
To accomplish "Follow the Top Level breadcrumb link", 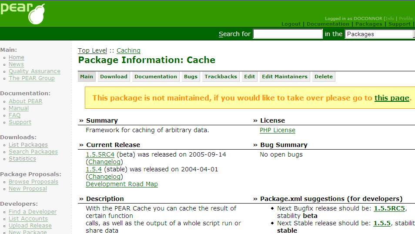I will [x=92, y=50].
